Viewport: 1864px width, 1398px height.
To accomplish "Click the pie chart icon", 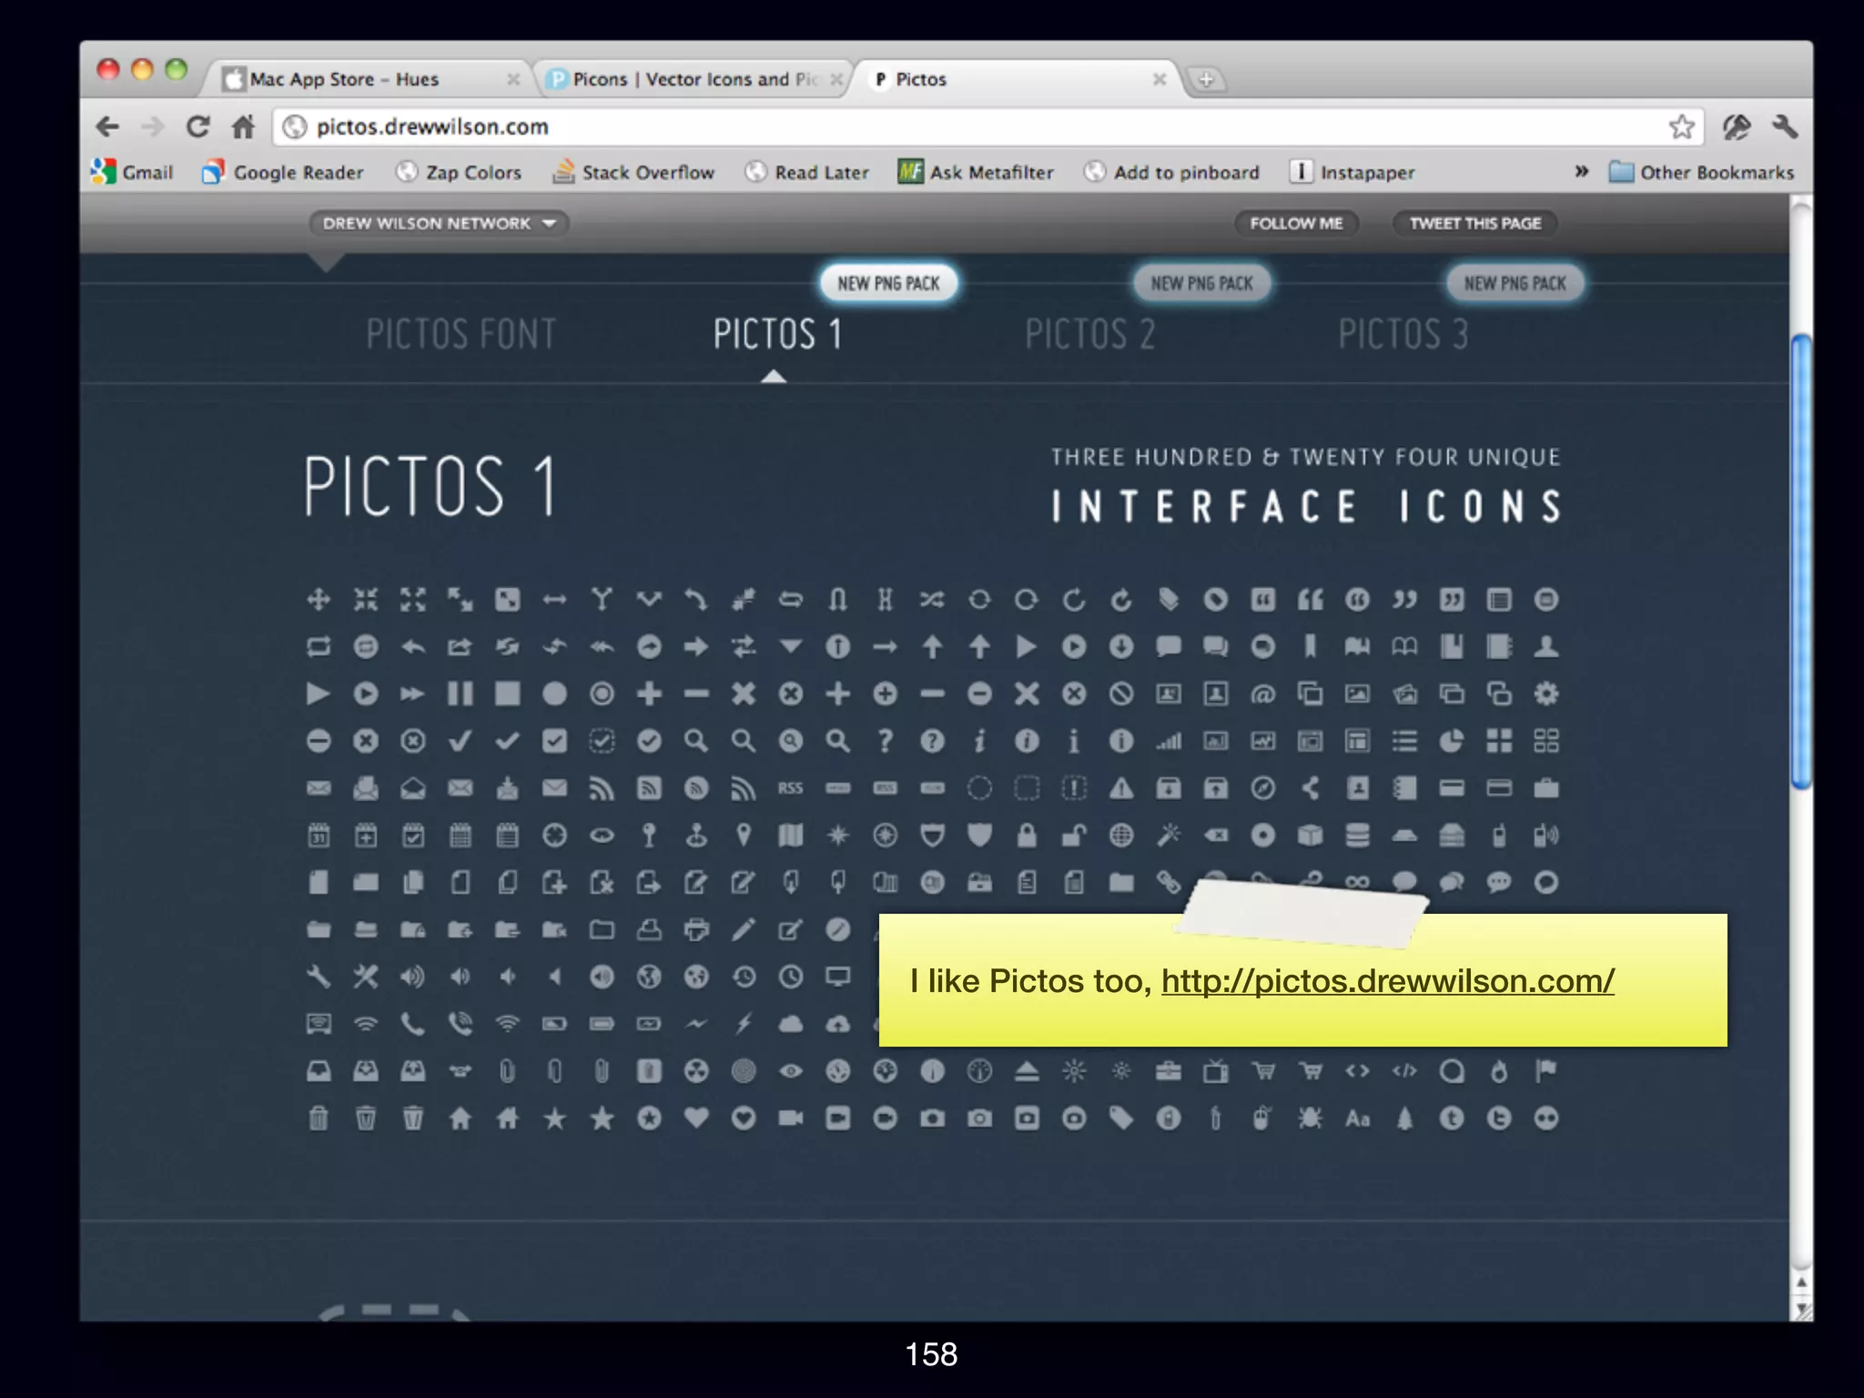I will click(1451, 741).
